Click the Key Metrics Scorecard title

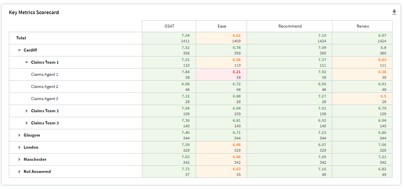(34, 12)
